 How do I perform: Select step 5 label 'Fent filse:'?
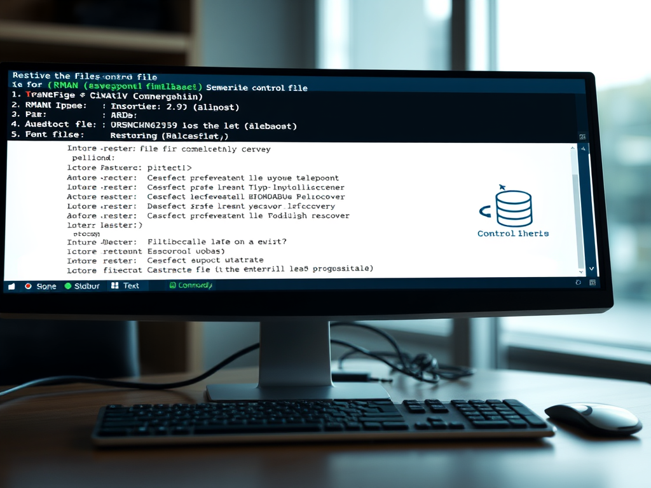click(55, 135)
